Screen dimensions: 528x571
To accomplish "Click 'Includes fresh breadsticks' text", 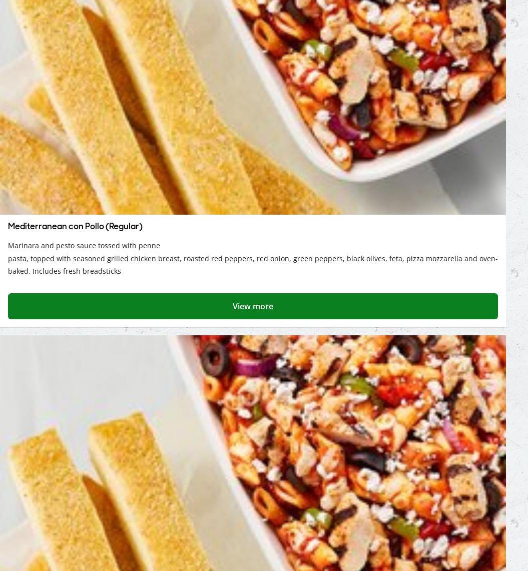I will (77, 271).
